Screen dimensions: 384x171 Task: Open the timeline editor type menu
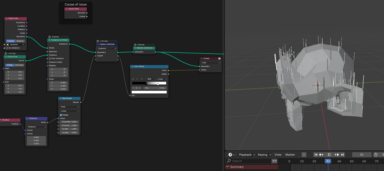click(x=231, y=155)
